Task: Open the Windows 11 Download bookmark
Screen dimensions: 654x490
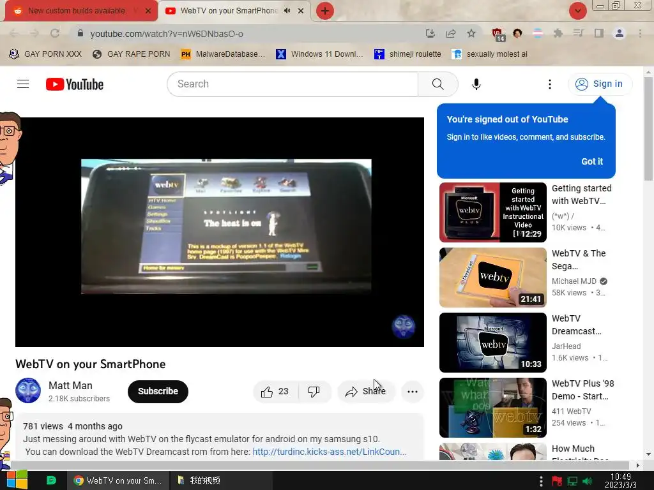Action: [x=319, y=54]
